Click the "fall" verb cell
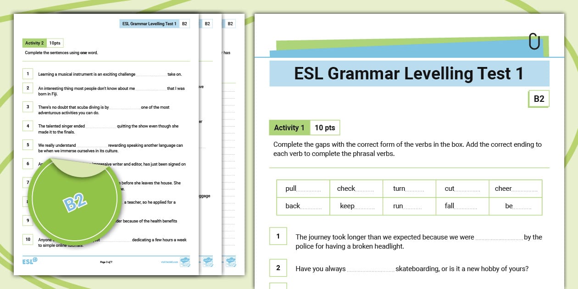Screen dimensions: 578x289 (462, 206)
